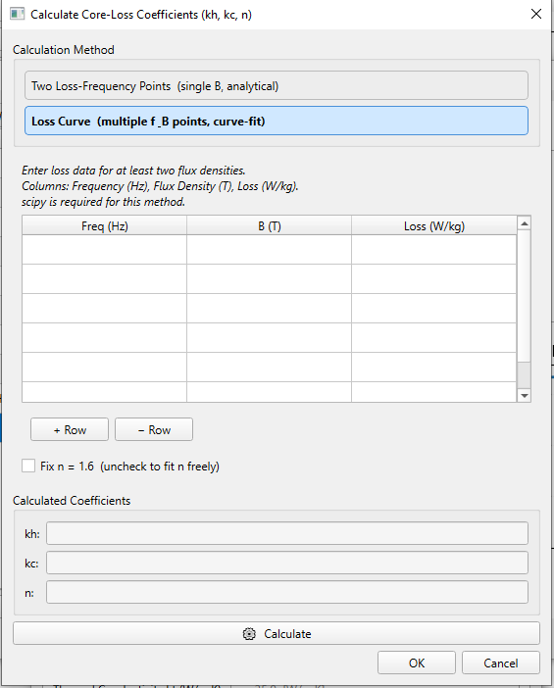Click table scrollbar up arrow
The image size is (554, 688).
524,223
